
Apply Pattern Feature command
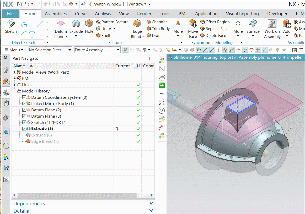coord(113,22)
